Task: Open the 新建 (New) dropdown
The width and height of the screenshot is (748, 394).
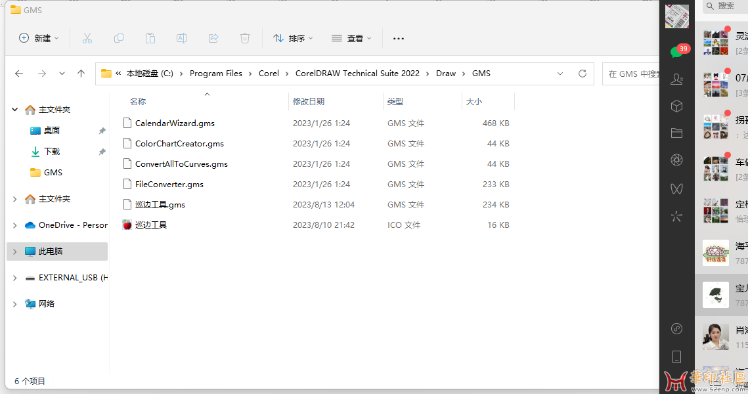Action: pyautogui.click(x=39, y=38)
